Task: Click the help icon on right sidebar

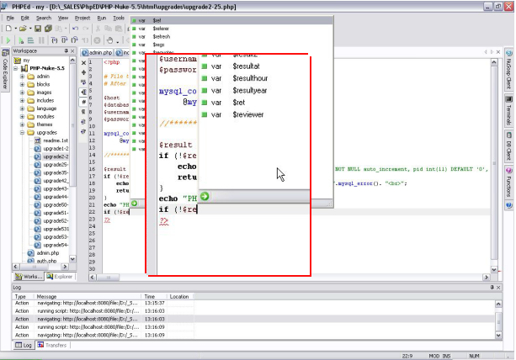Action: [508, 205]
